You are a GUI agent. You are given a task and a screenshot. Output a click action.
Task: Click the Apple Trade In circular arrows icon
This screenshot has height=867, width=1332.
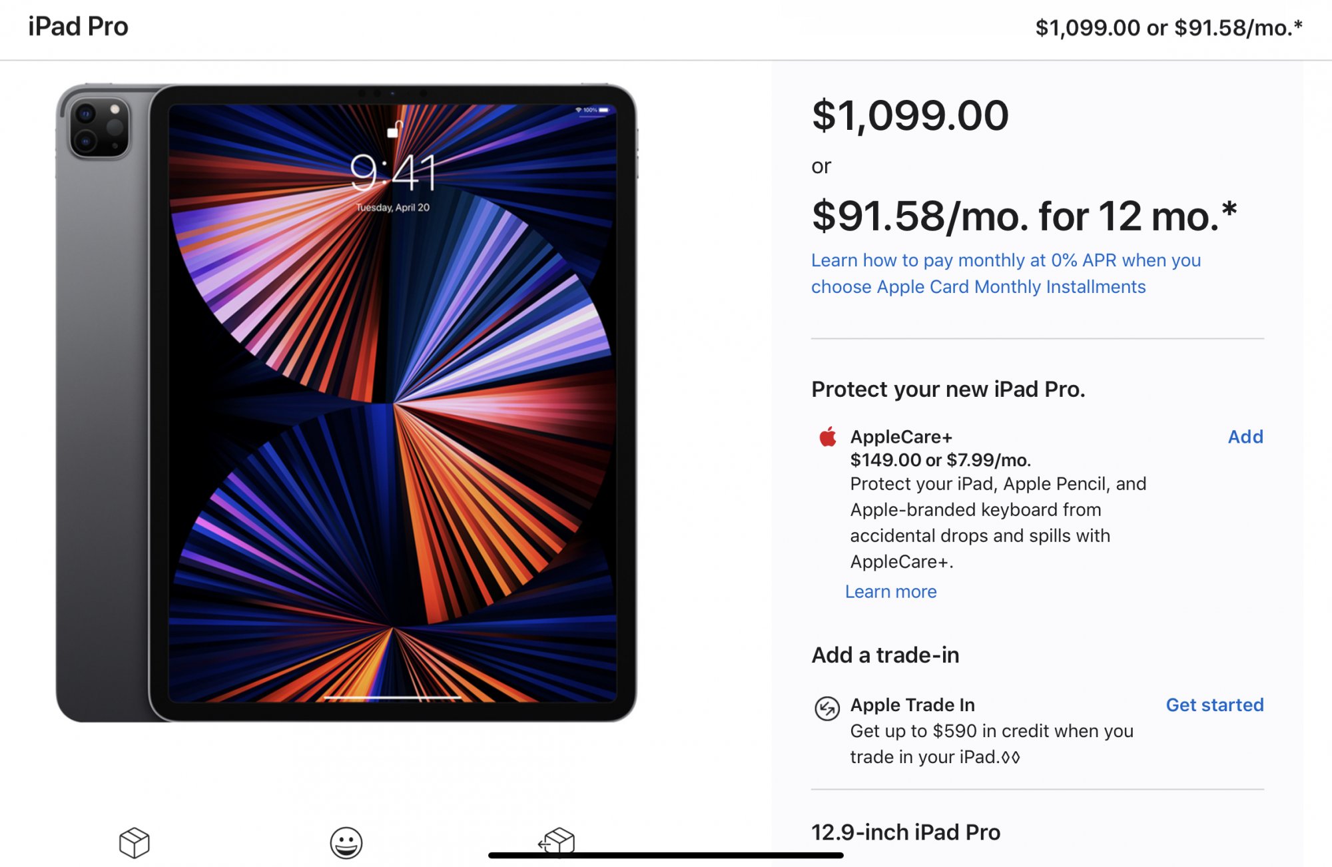pos(827,708)
